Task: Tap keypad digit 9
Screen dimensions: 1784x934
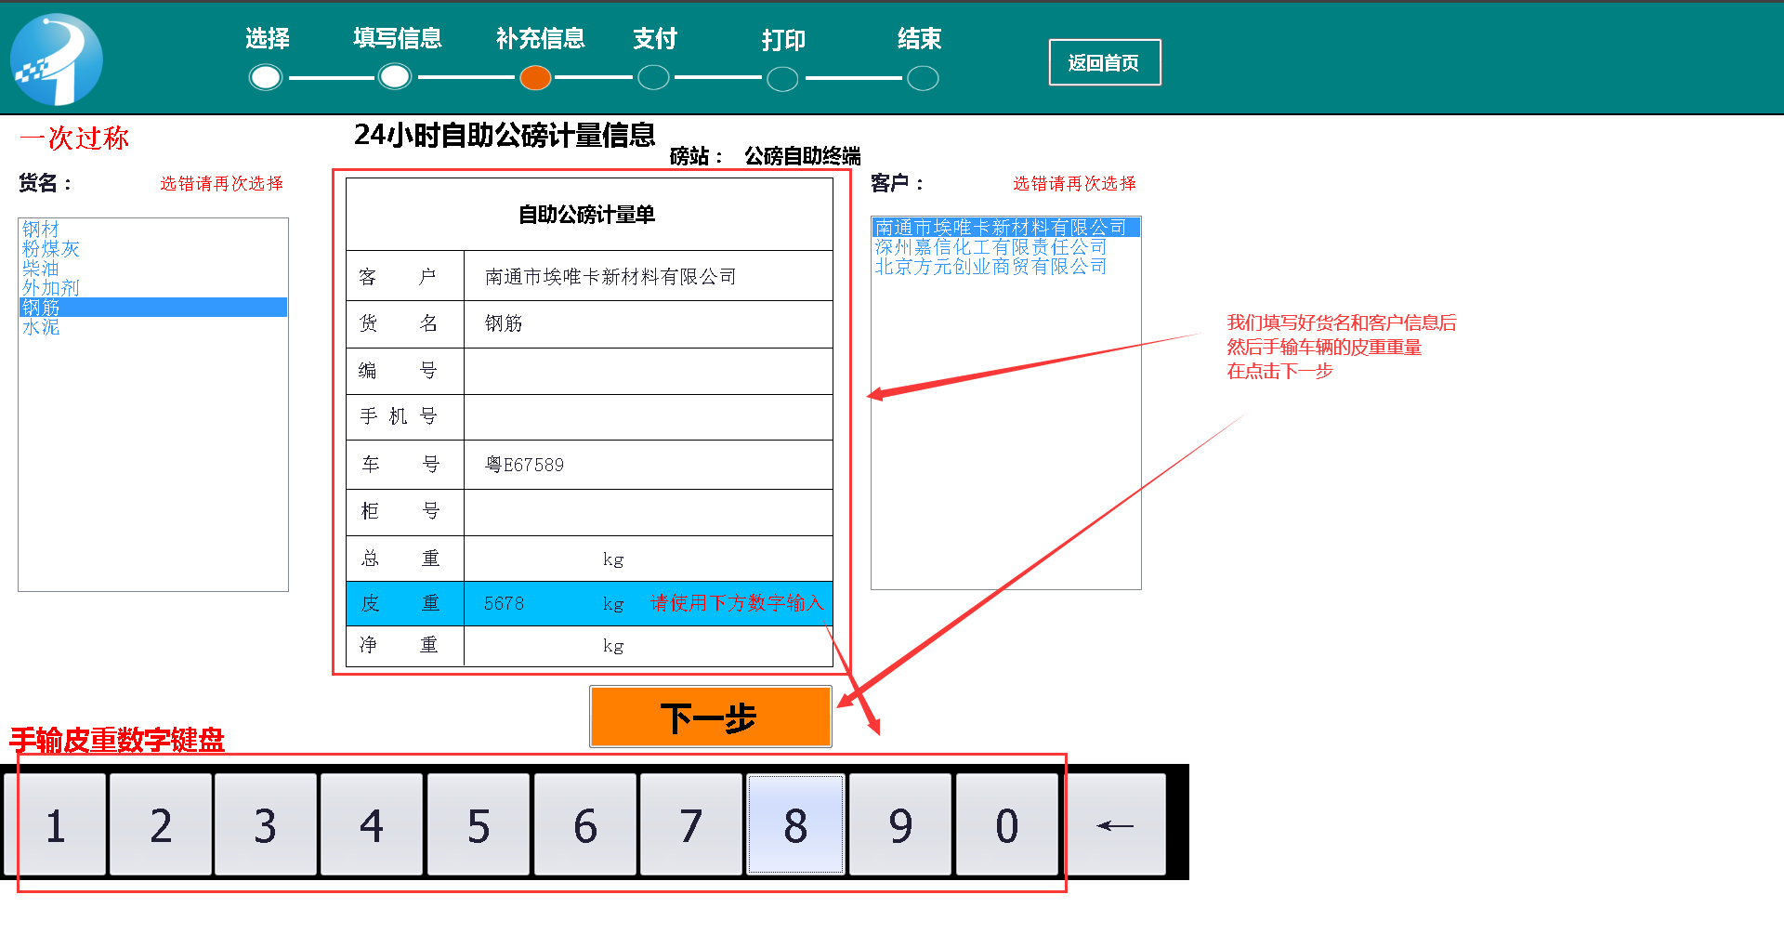Action: (900, 825)
